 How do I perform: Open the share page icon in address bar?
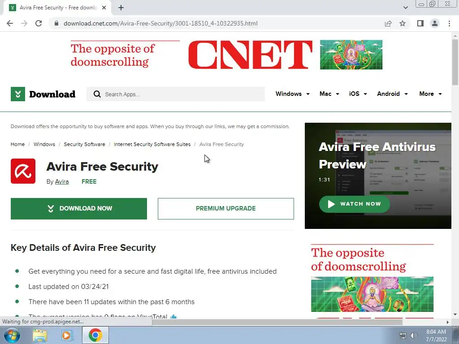388,23
